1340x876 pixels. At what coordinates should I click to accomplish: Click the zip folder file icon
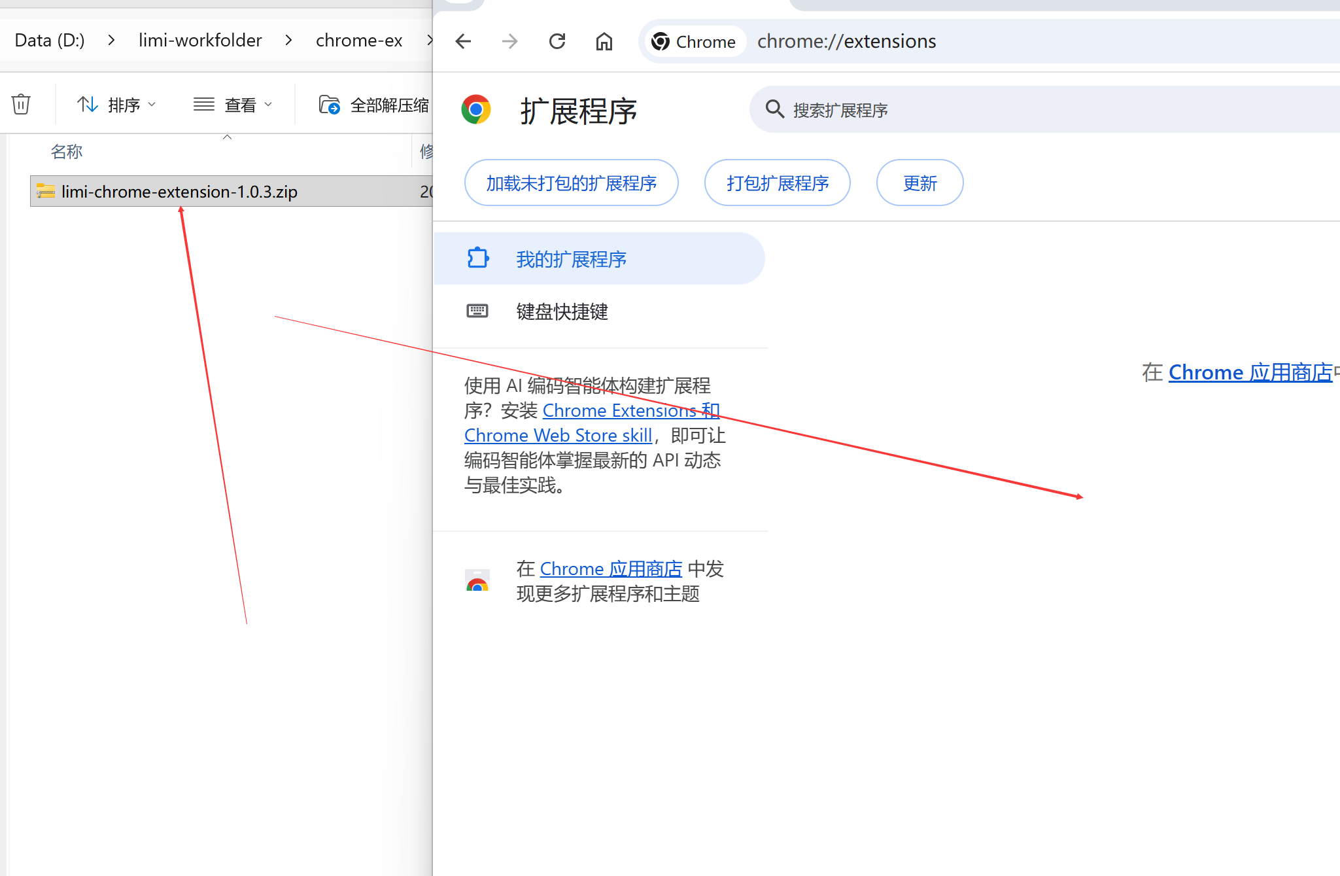coord(45,191)
